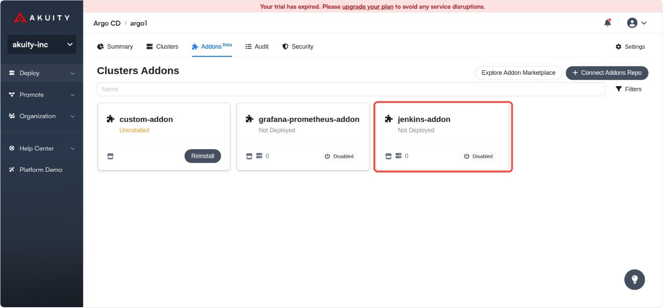Click the Clusters server icon

click(x=149, y=47)
